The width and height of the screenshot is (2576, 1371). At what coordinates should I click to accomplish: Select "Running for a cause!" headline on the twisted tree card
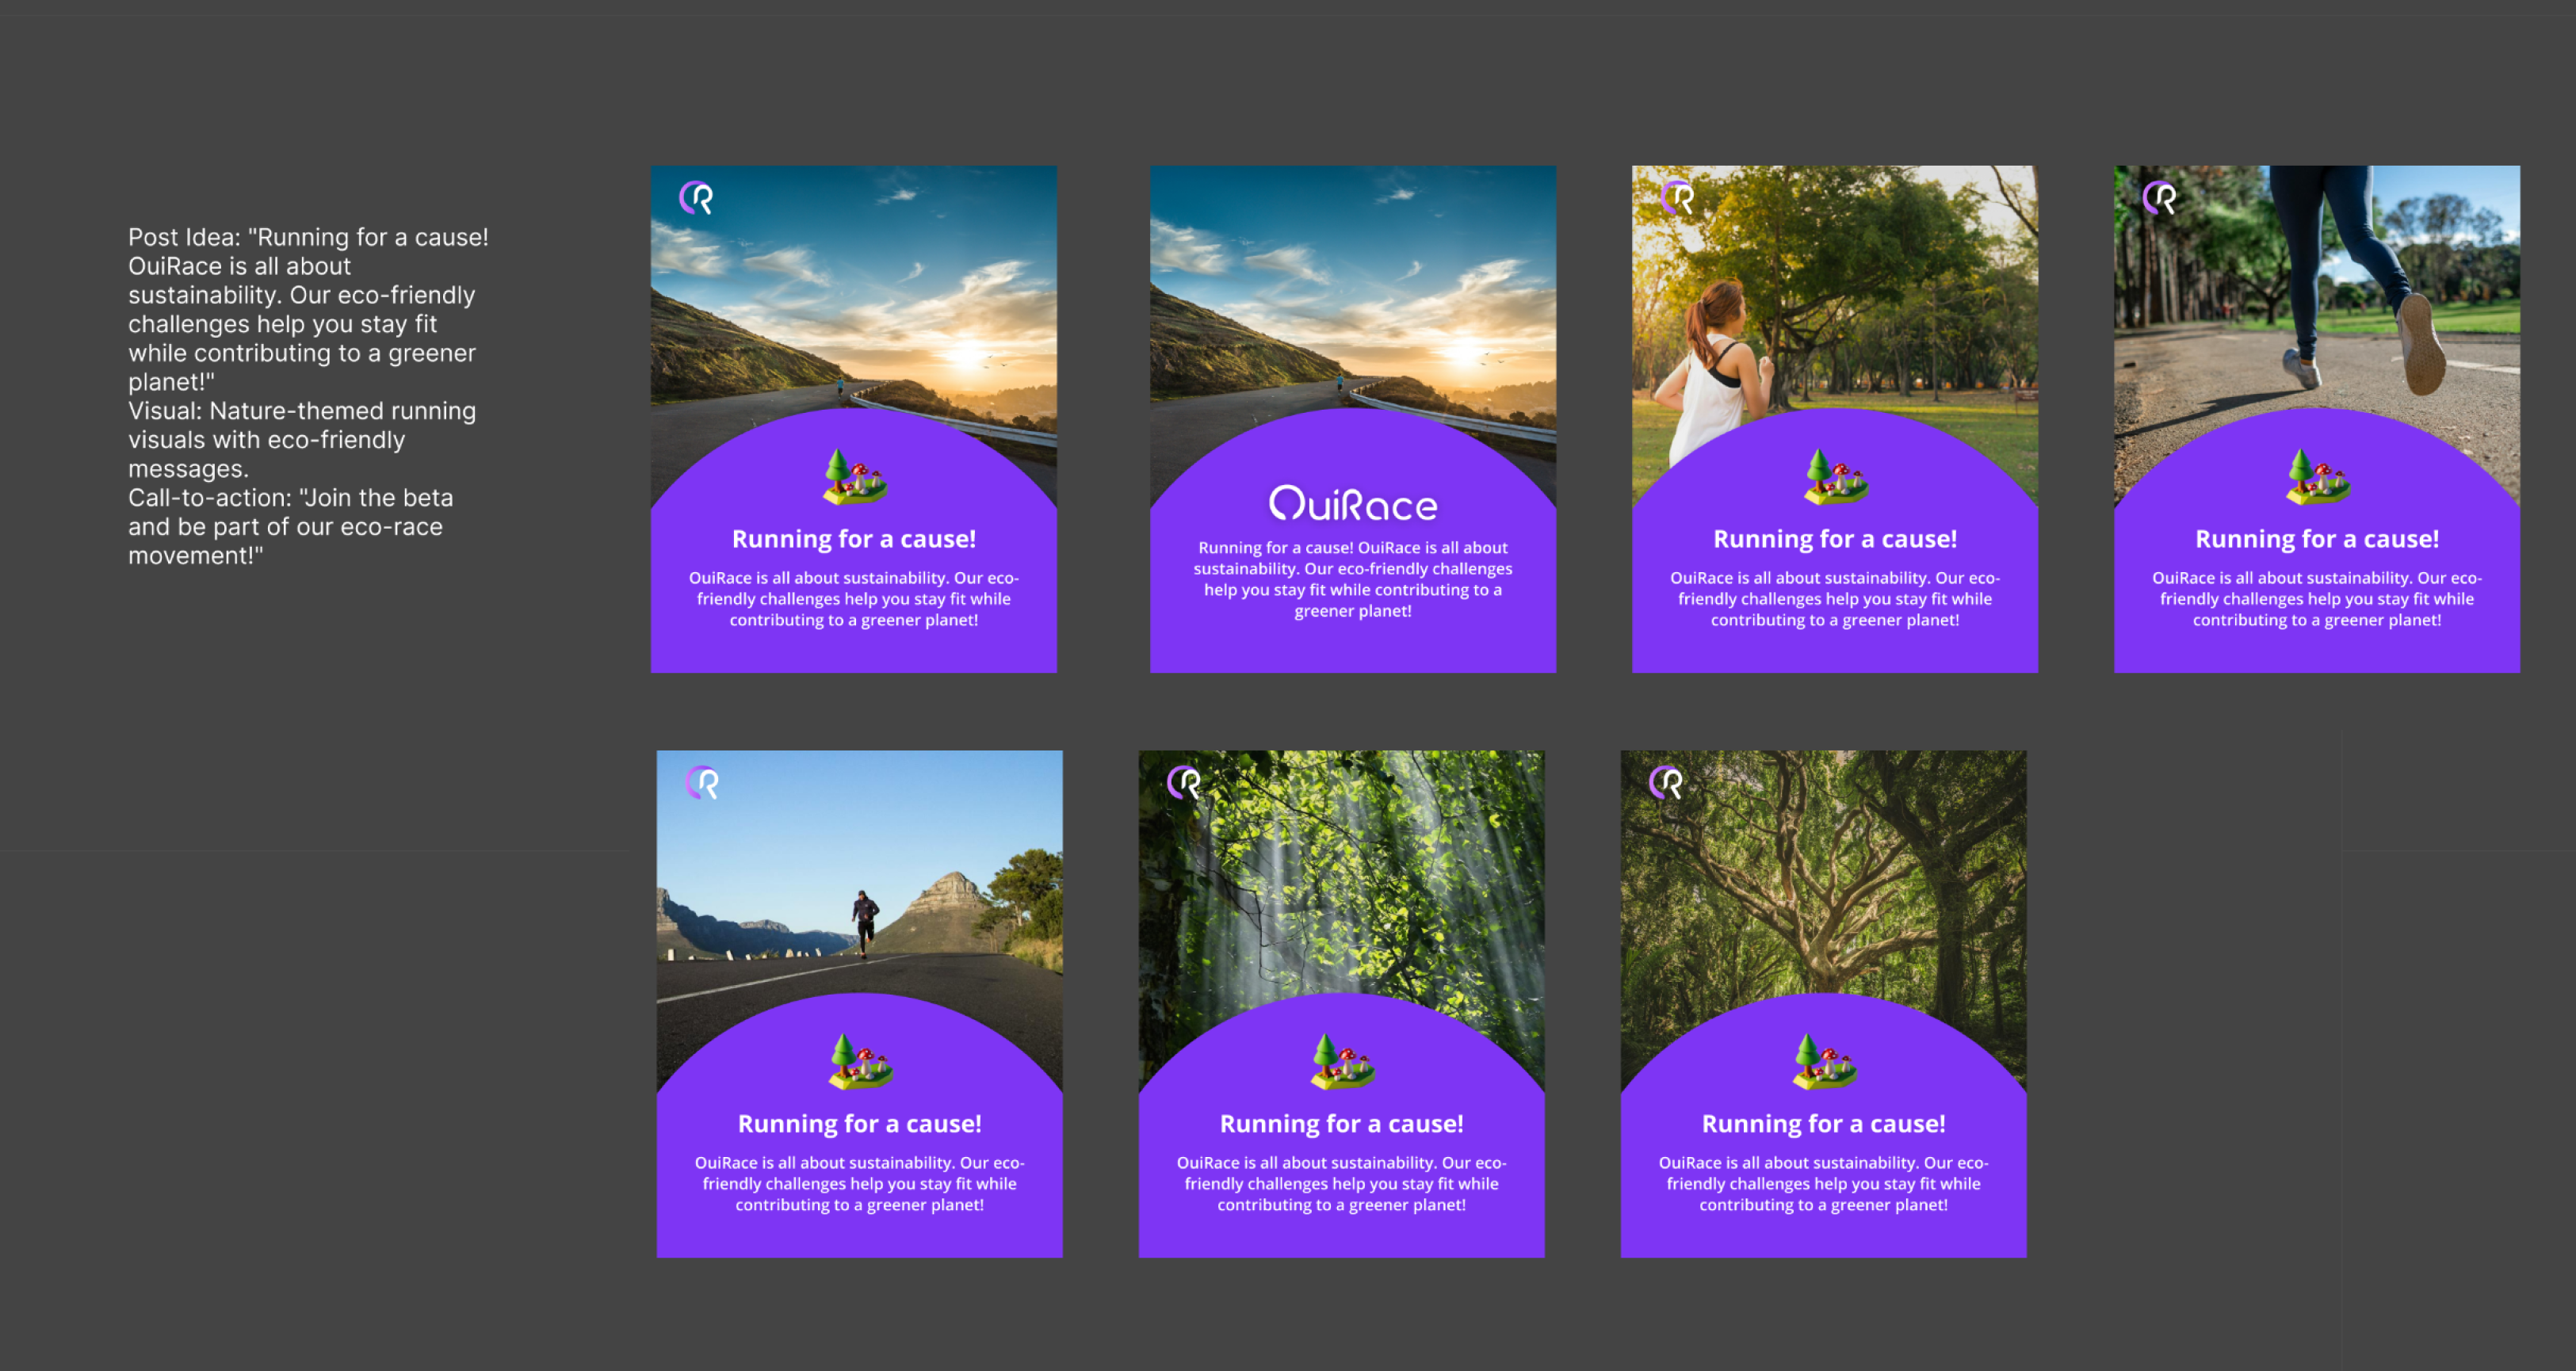[1824, 1124]
